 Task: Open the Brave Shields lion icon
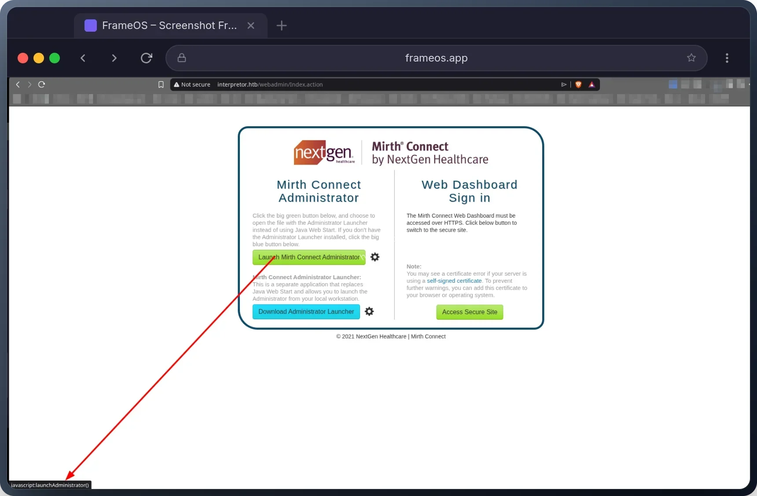pos(578,84)
